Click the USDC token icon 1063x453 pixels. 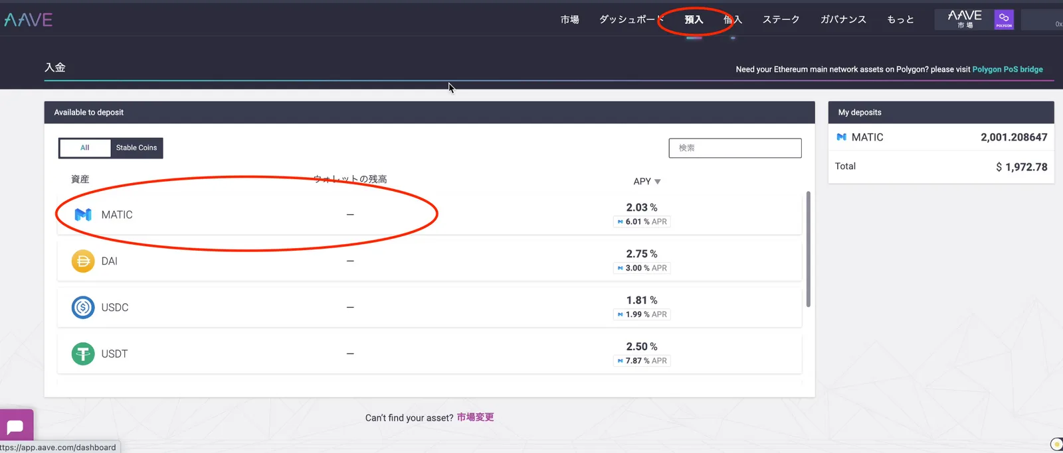(x=83, y=308)
